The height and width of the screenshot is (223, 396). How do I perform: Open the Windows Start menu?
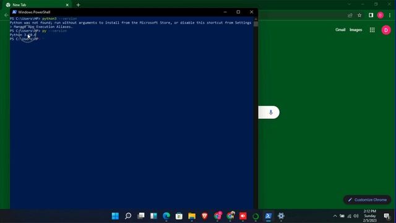[x=115, y=216]
